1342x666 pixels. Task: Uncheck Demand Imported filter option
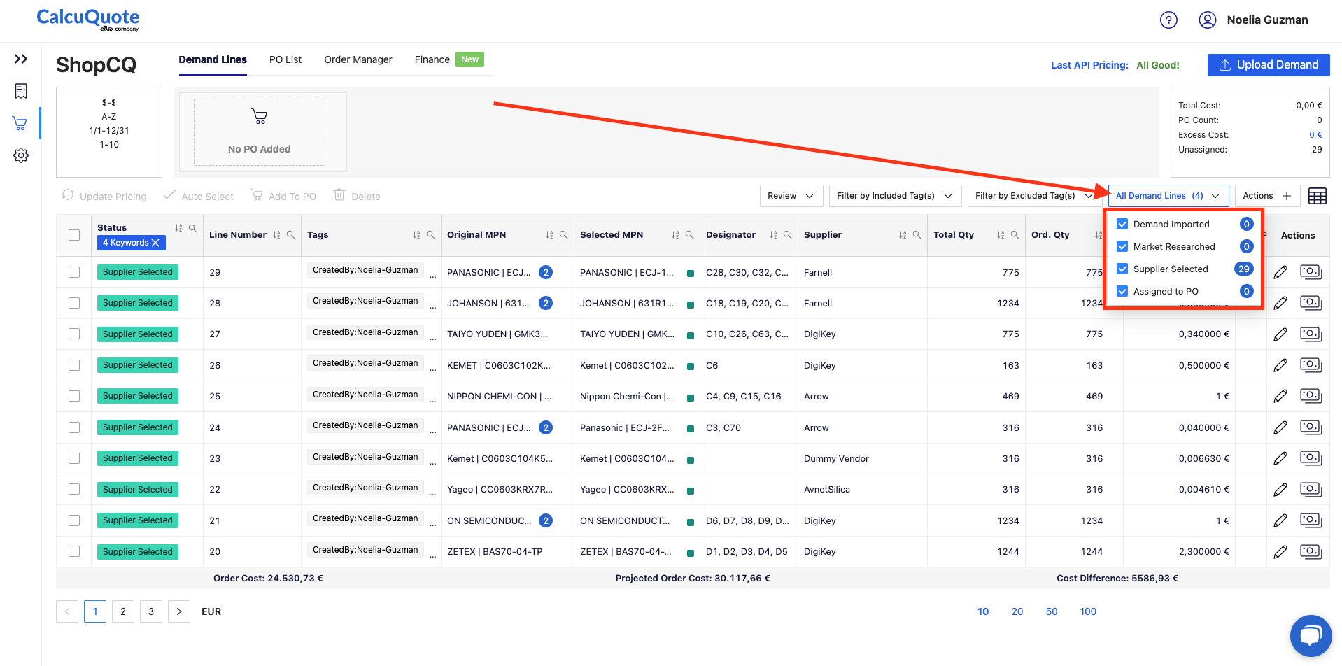point(1122,224)
